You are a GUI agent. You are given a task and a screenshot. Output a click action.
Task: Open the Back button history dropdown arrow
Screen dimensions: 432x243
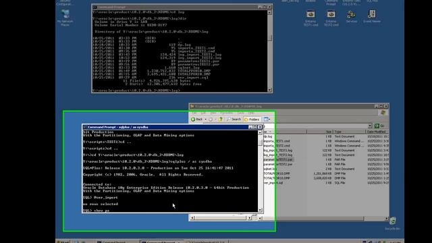click(x=205, y=119)
